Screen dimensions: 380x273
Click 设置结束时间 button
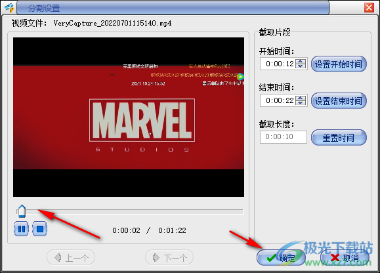339,100
